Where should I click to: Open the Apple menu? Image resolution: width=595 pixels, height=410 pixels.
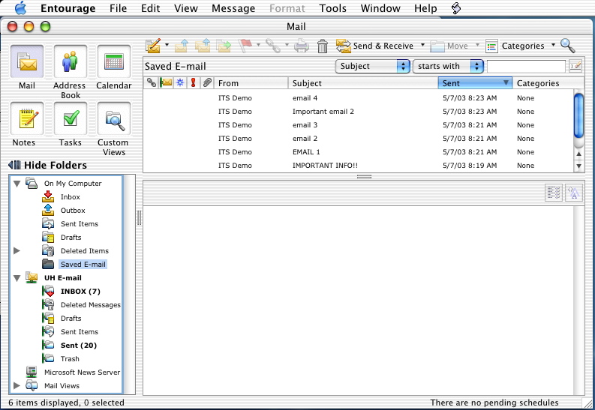(x=21, y=8)
